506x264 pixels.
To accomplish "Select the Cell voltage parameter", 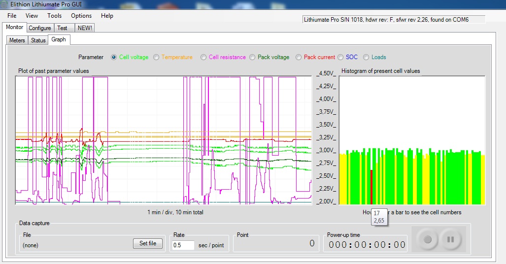I will pos(114,57).
